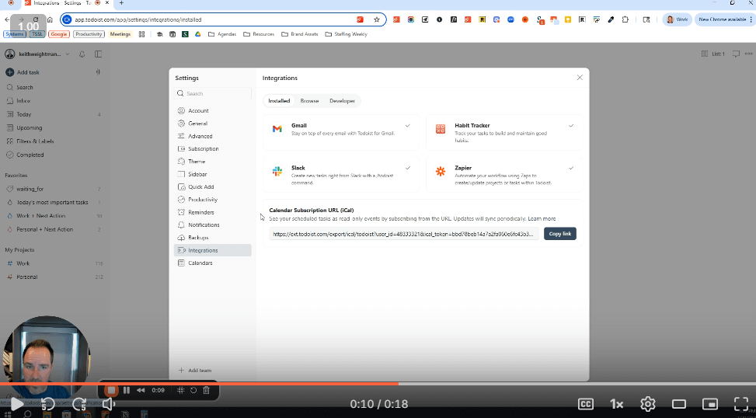Switch to the Browse integrations tab
The width and height of the screenshot is (756, 418).
(309, 101)
